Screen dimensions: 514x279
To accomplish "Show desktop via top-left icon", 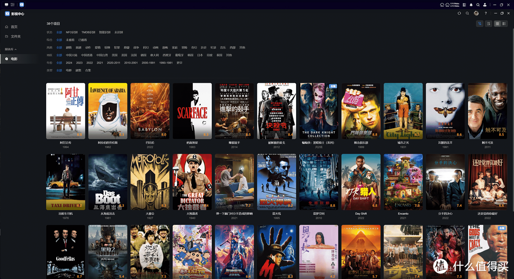I will [x=6, y=5].
